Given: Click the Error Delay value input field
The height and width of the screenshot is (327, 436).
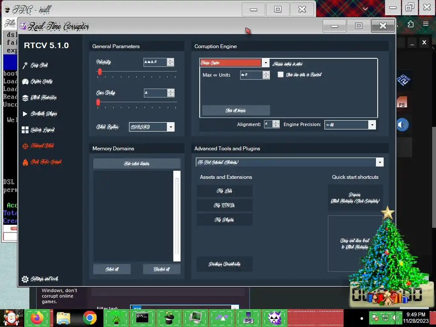Looking at the screenshot, I should [x=156, y=93].
